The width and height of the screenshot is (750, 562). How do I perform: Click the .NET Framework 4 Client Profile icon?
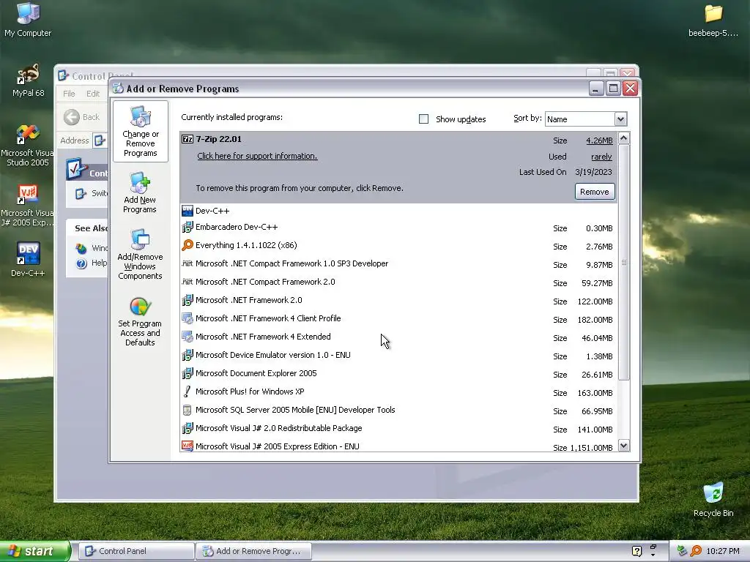(187, 318)
